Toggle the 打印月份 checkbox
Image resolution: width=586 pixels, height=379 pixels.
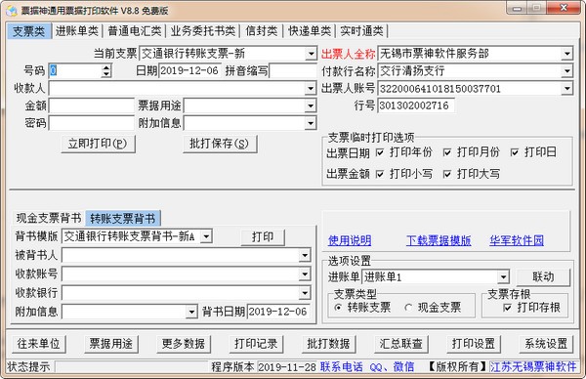(x=447, y=152)
